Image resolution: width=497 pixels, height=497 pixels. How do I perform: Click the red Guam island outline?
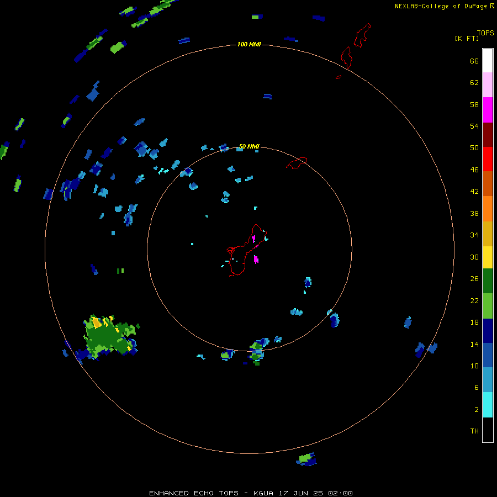247,250
